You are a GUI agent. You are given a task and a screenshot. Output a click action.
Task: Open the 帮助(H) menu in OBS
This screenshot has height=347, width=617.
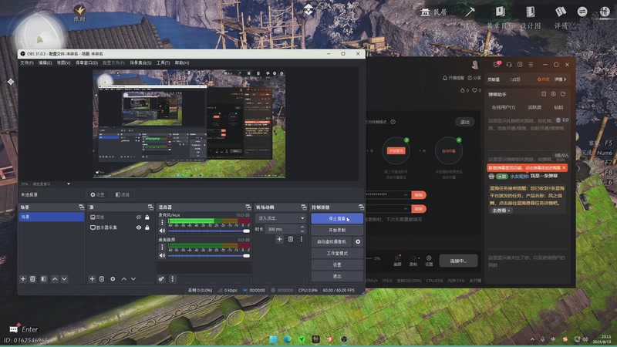182,63
